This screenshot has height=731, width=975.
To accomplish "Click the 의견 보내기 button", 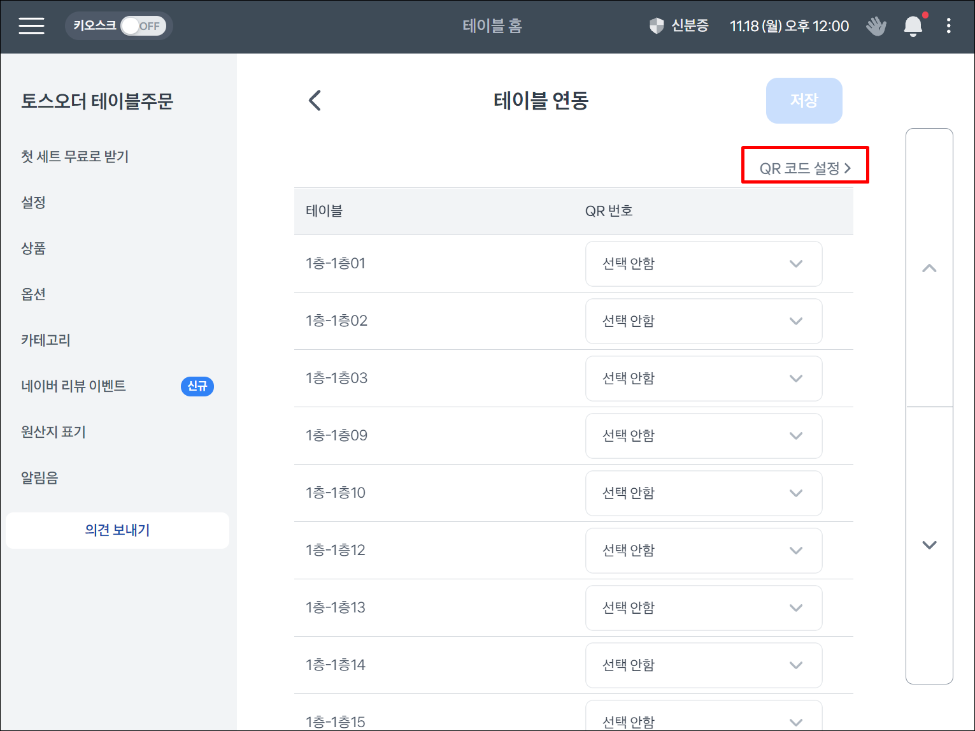I will point(118,530).
